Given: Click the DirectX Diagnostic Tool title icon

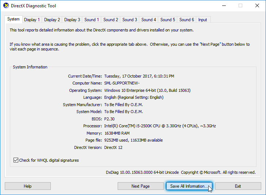Looking at the screenshot, I should pos(6,5).
